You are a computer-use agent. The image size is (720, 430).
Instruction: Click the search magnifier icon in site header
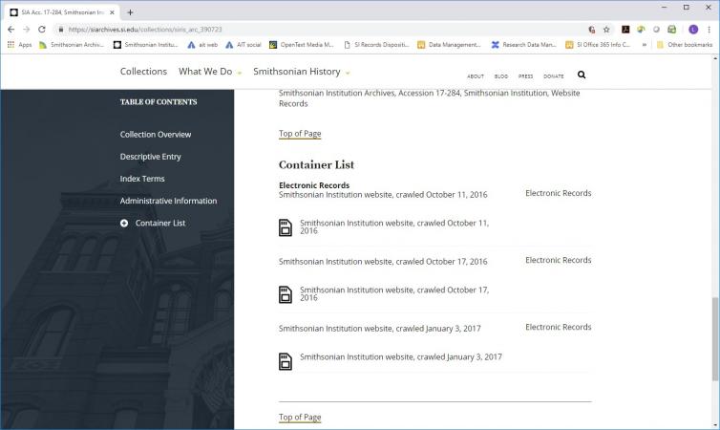582,75
